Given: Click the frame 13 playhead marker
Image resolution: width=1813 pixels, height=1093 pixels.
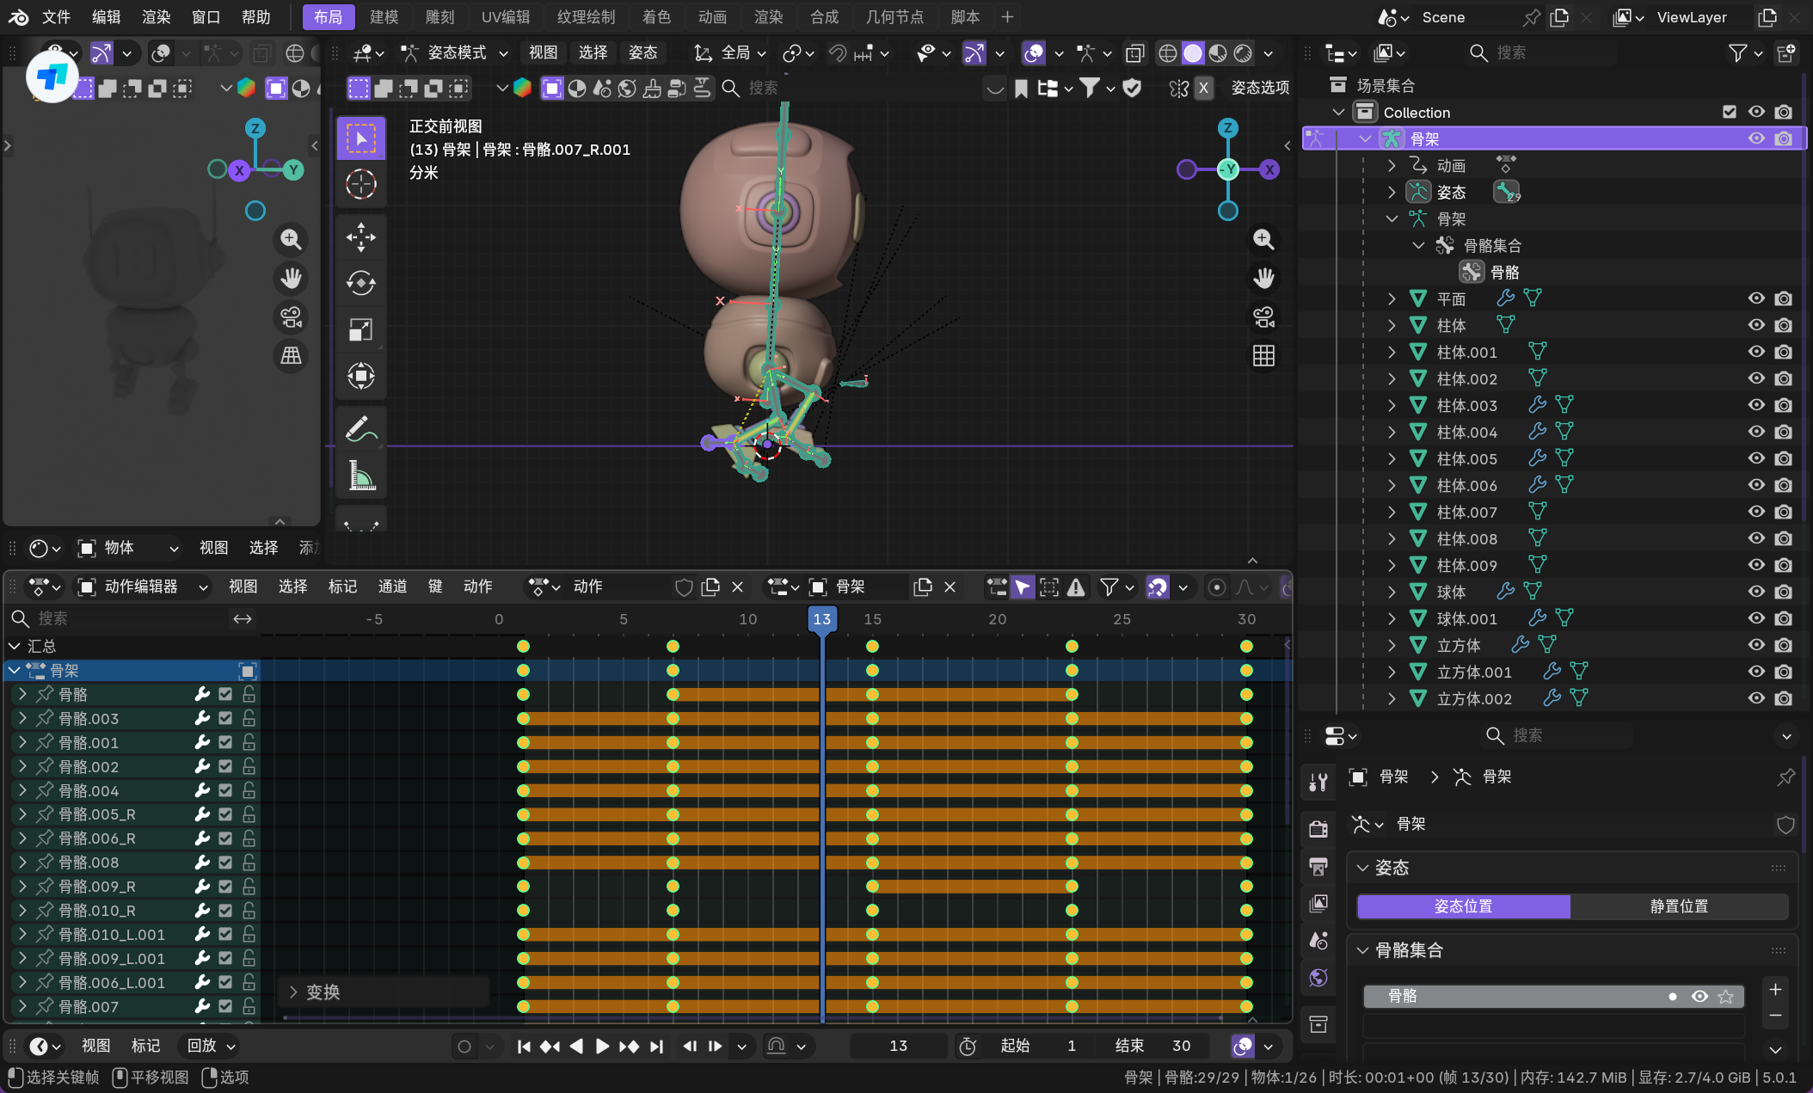Looking at the screenshot, I should (822, 619).
